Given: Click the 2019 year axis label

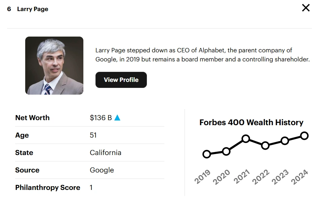Looking at the screenshot, I should [202, 177].
